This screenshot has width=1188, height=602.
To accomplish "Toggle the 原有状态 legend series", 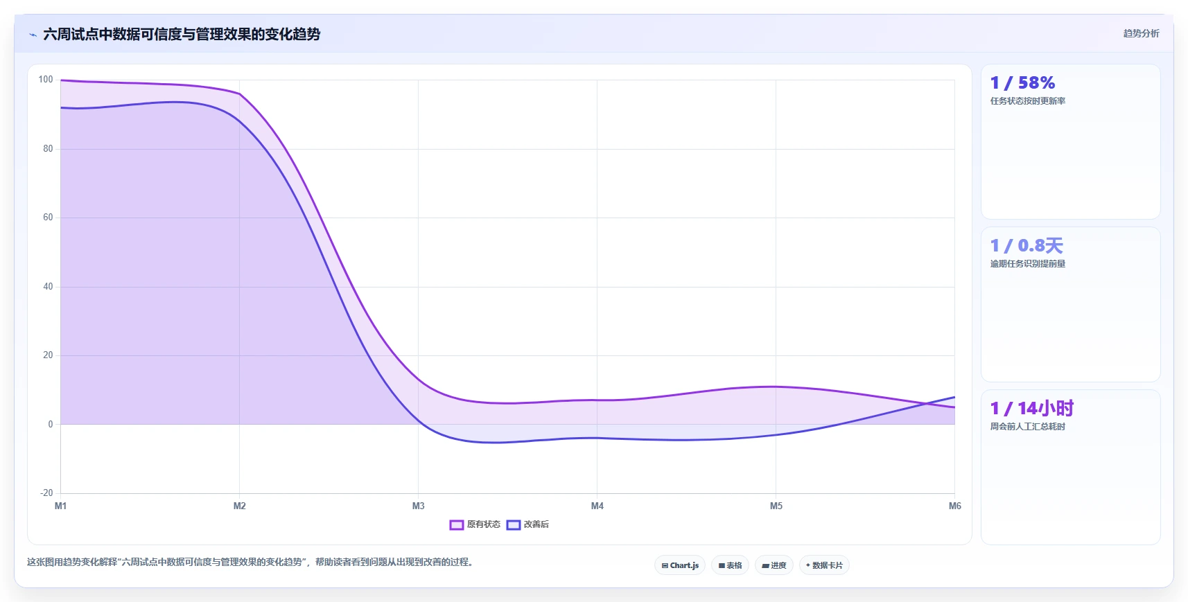I will tap(475, 524).
